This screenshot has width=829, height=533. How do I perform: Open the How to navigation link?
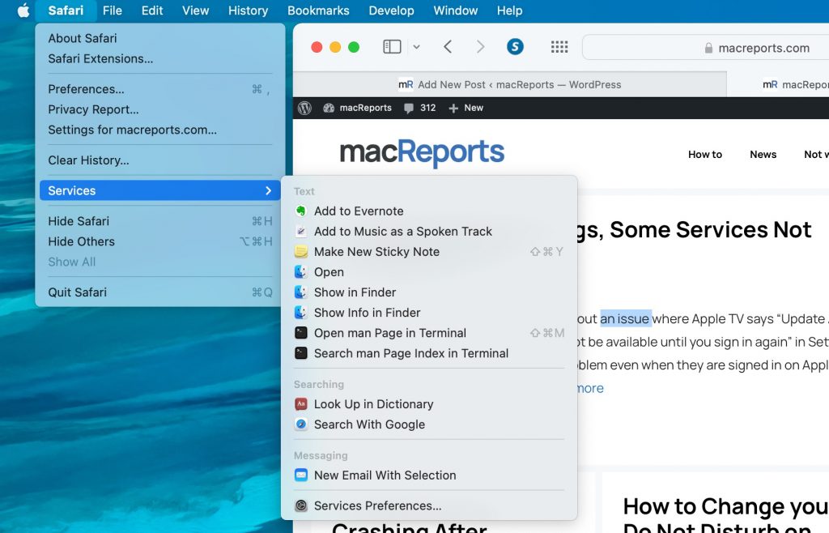click(705, 155)
